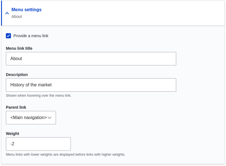Image resolution: width=226 pixels, height=166 pixels.
Task: Click the Parent link label
Action: [16, 107]
